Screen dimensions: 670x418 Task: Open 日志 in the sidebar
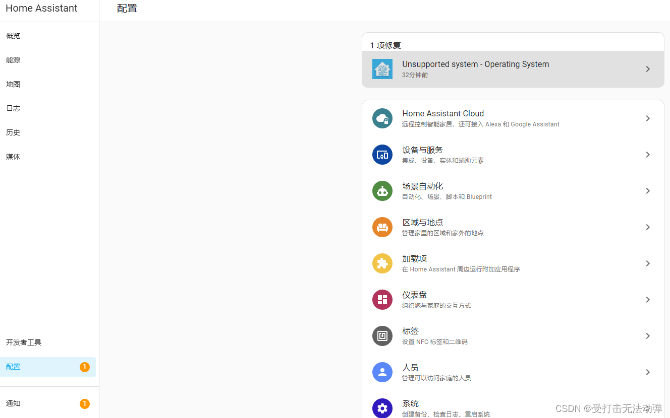(x=48, y=108)
